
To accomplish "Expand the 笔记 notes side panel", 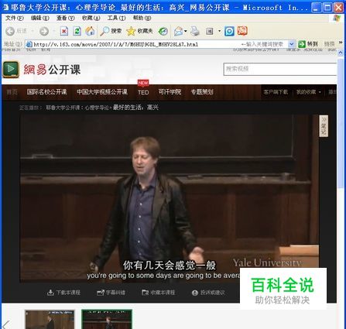I will 324,125.
